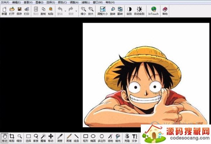Image resolution: width=211 pixels, height=144 pixels.
Task: Open the 文件(F) menu
Action: click(x=5, y=2)
